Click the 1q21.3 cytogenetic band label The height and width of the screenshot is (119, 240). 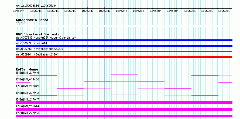(21, 23)
